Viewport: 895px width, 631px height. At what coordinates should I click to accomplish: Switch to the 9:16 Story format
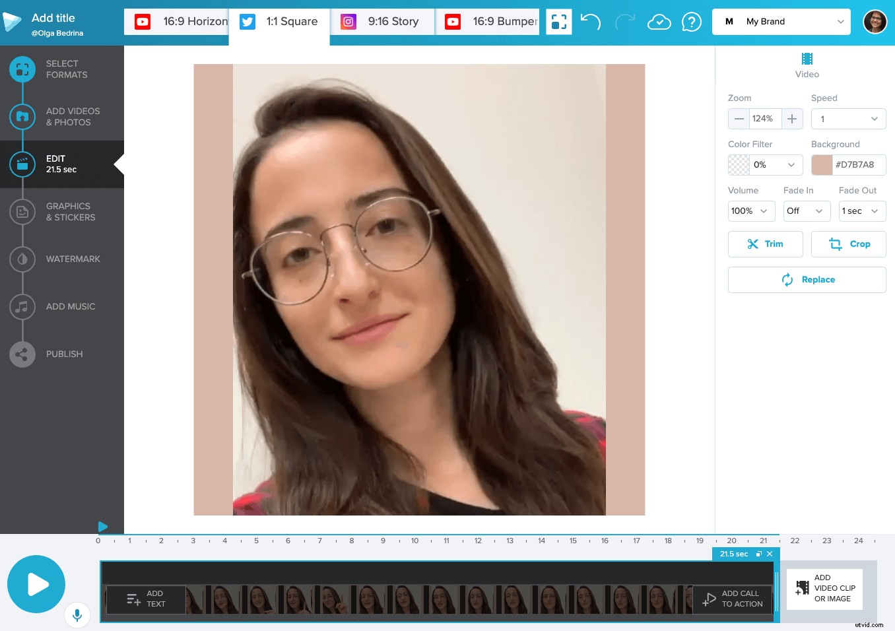click(383, 21)
